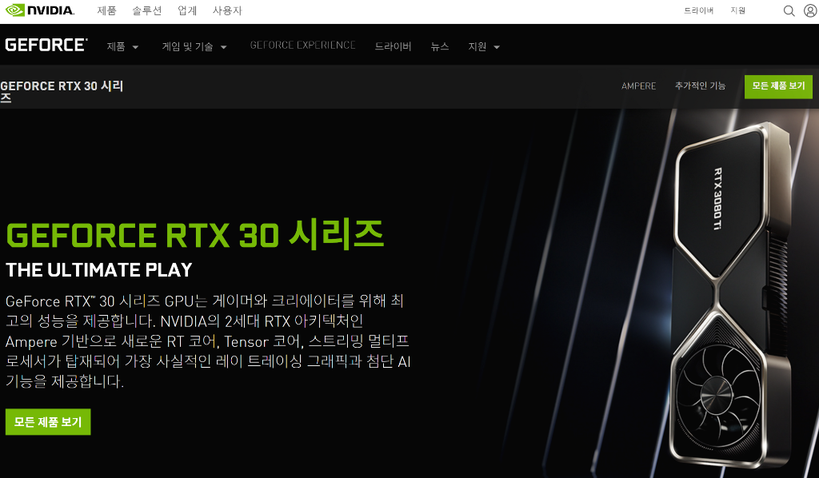Go to 드라이버 link in top bar
The image size is (819, 478).
tap(699, 10)
